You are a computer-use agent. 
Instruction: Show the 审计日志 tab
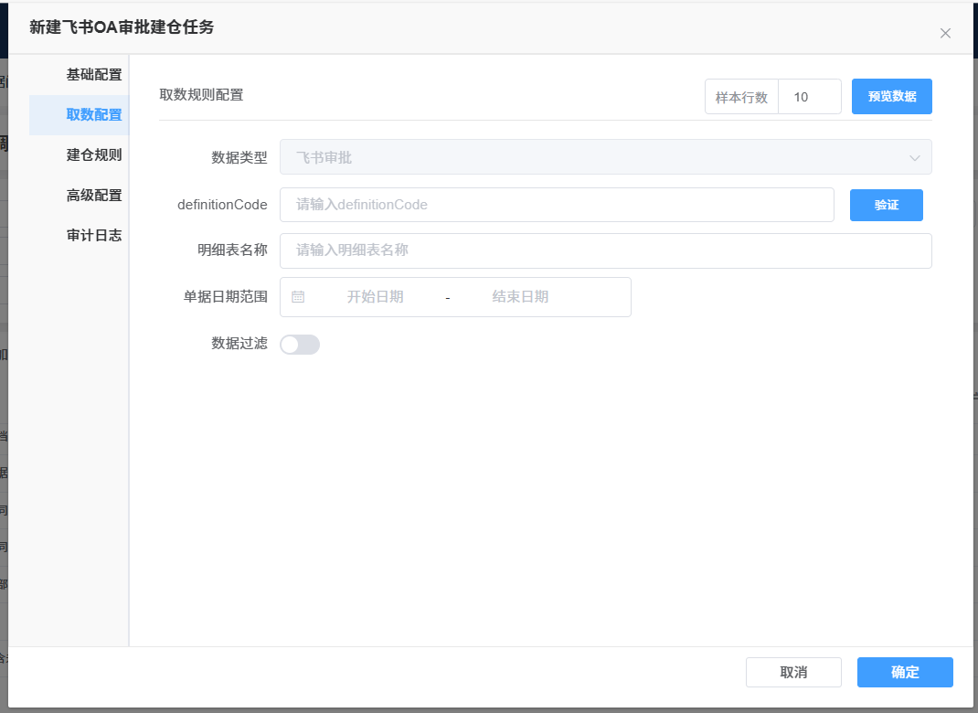pyautogui.click(x=93, y=236)
